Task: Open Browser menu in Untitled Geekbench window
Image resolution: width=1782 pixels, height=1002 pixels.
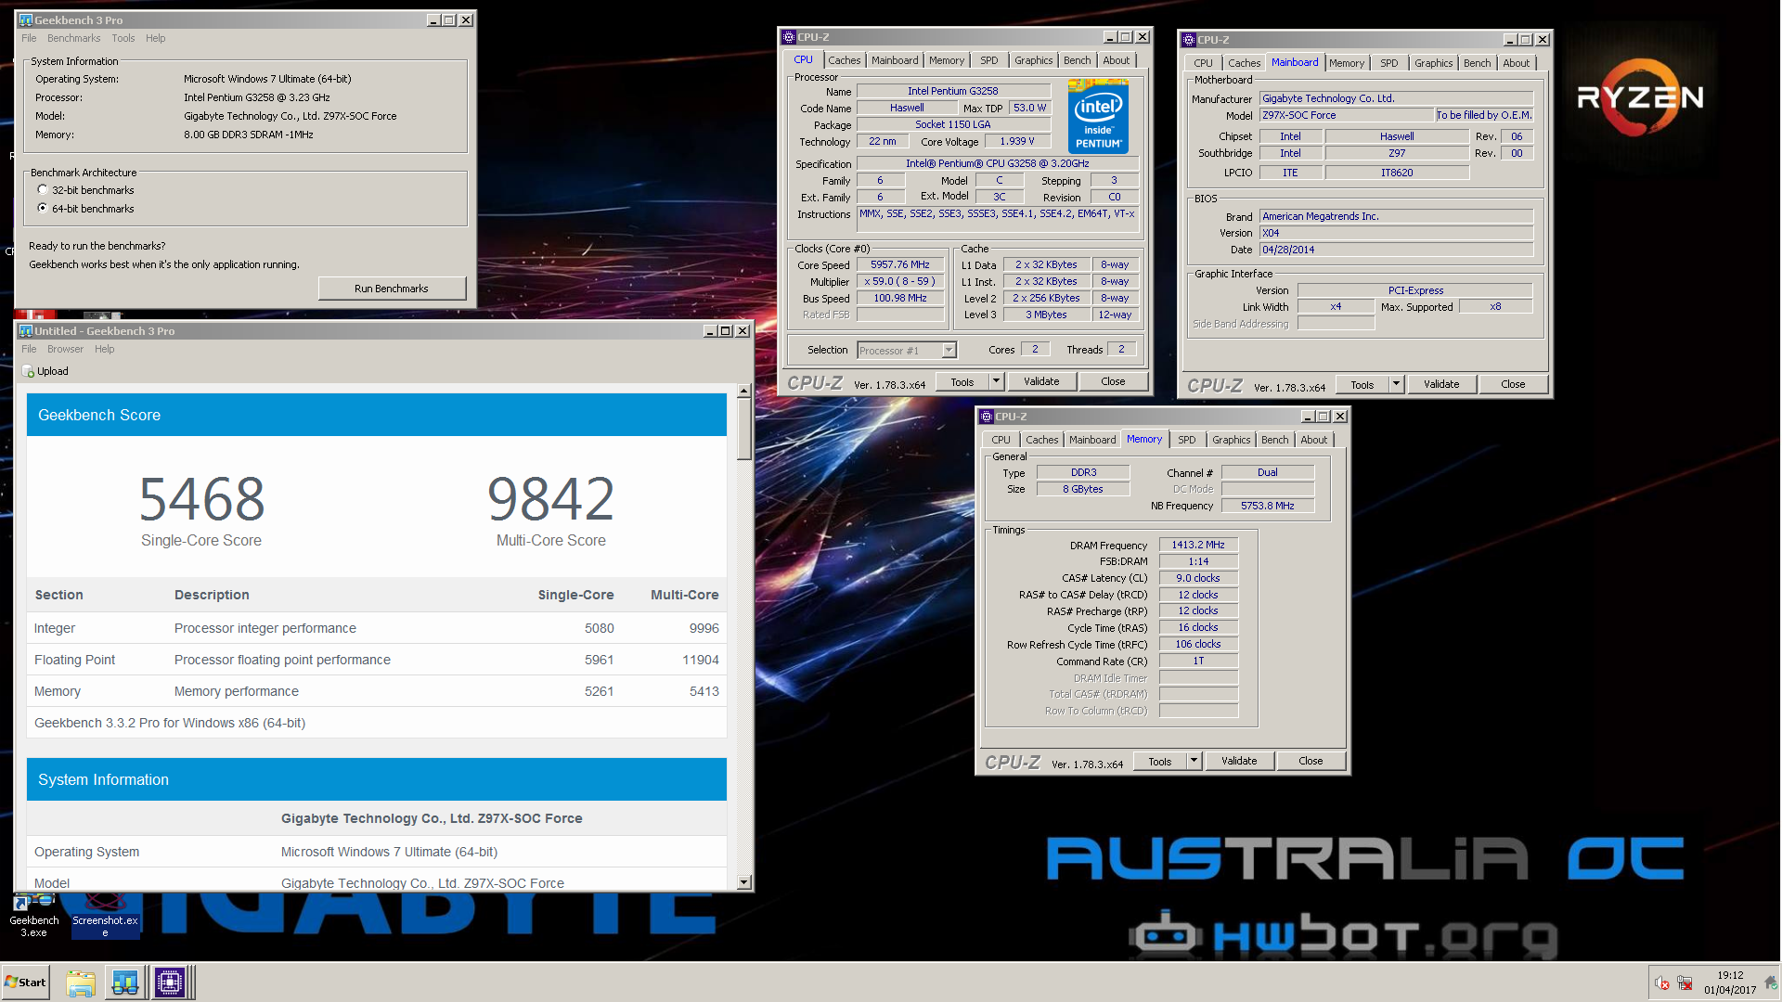Action: point(65,349)
